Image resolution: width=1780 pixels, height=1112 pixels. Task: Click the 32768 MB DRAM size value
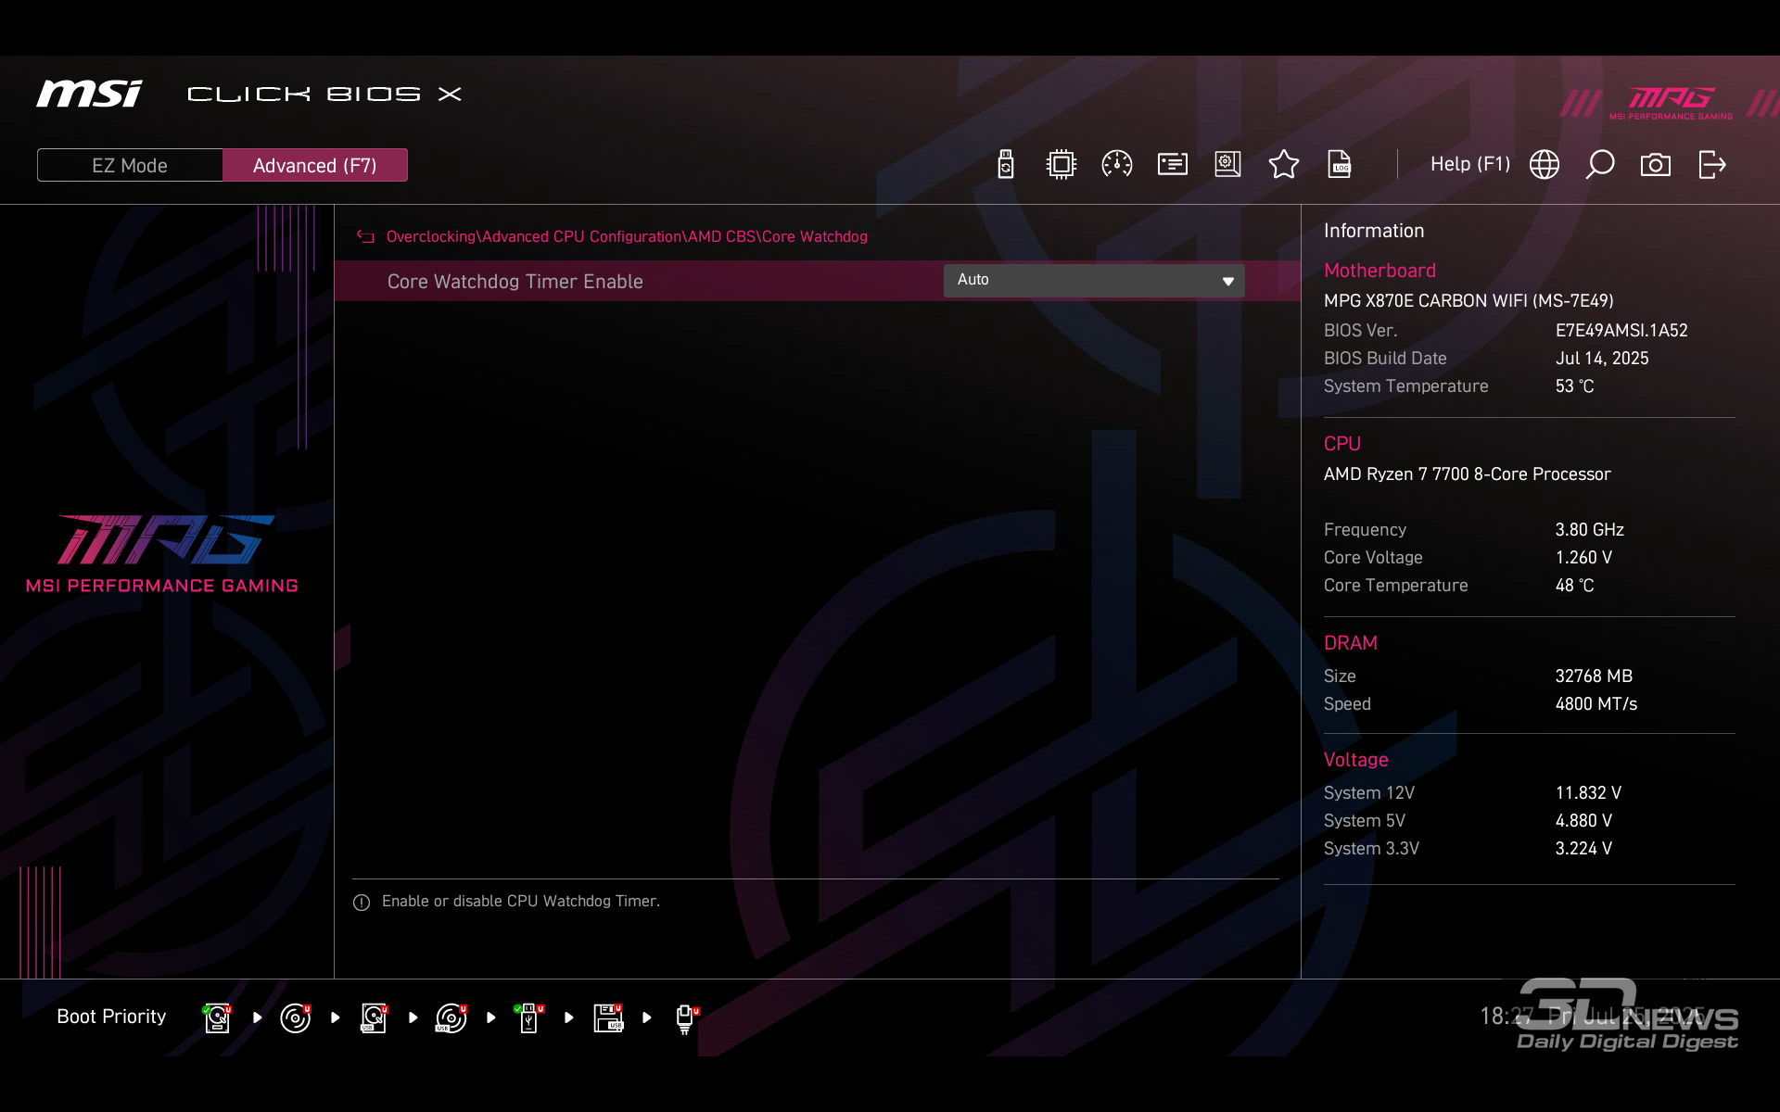[x=1594, y=676]
